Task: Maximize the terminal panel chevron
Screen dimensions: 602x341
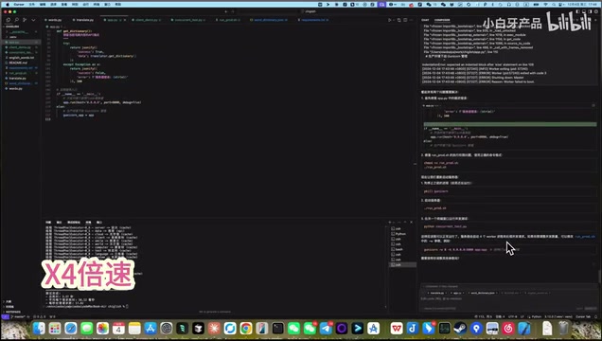Action: [405, 223]
